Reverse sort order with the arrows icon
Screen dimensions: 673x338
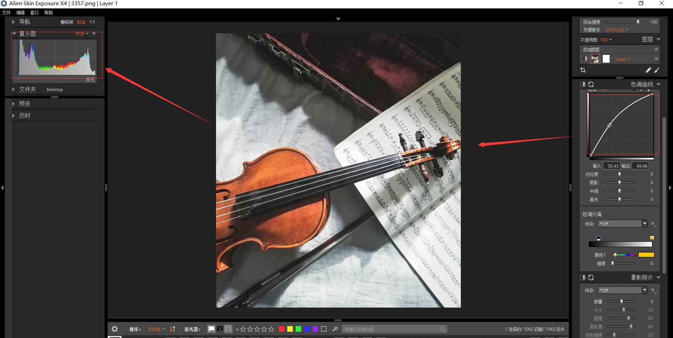coord(173,329)
